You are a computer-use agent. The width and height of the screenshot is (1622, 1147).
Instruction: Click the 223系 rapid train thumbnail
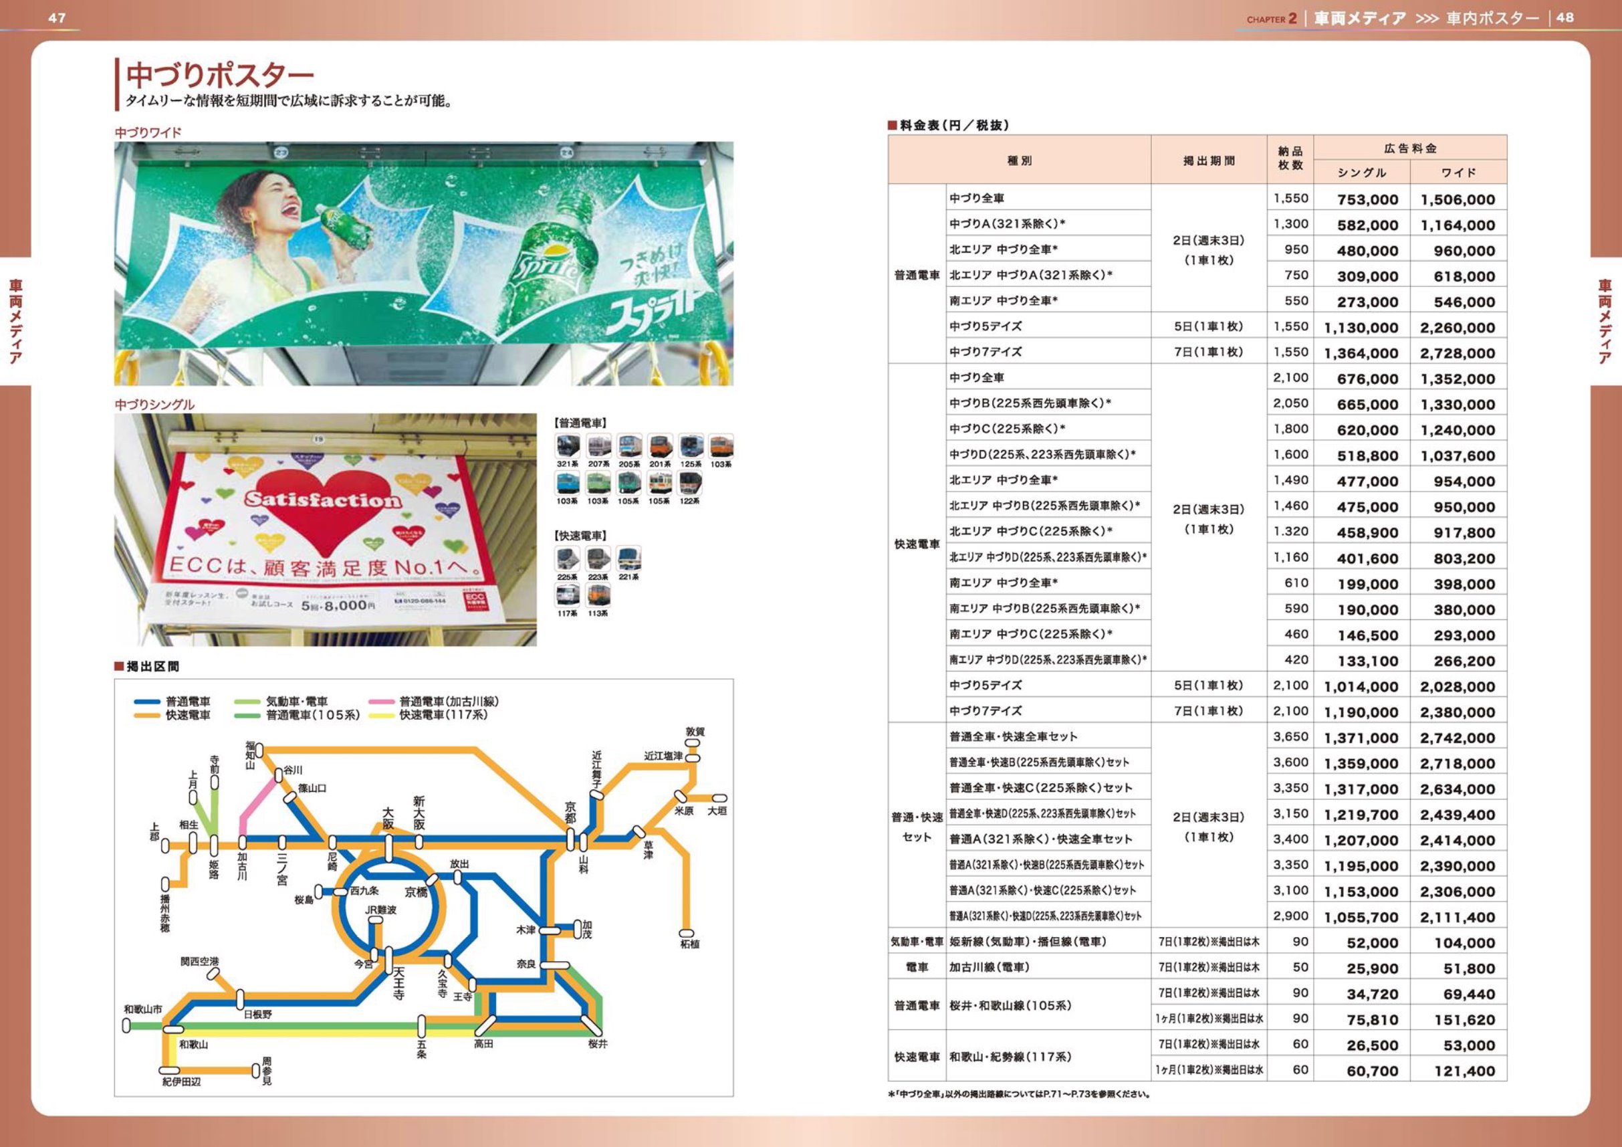(598, 559)
